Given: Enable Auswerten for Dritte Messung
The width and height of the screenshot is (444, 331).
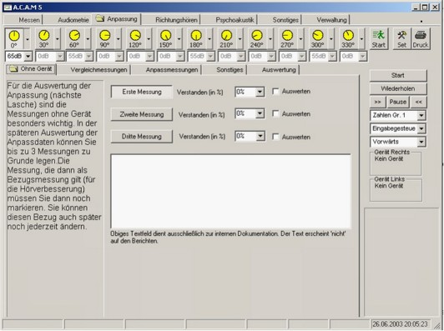Looking at the screenshot, I should [275, 137].
